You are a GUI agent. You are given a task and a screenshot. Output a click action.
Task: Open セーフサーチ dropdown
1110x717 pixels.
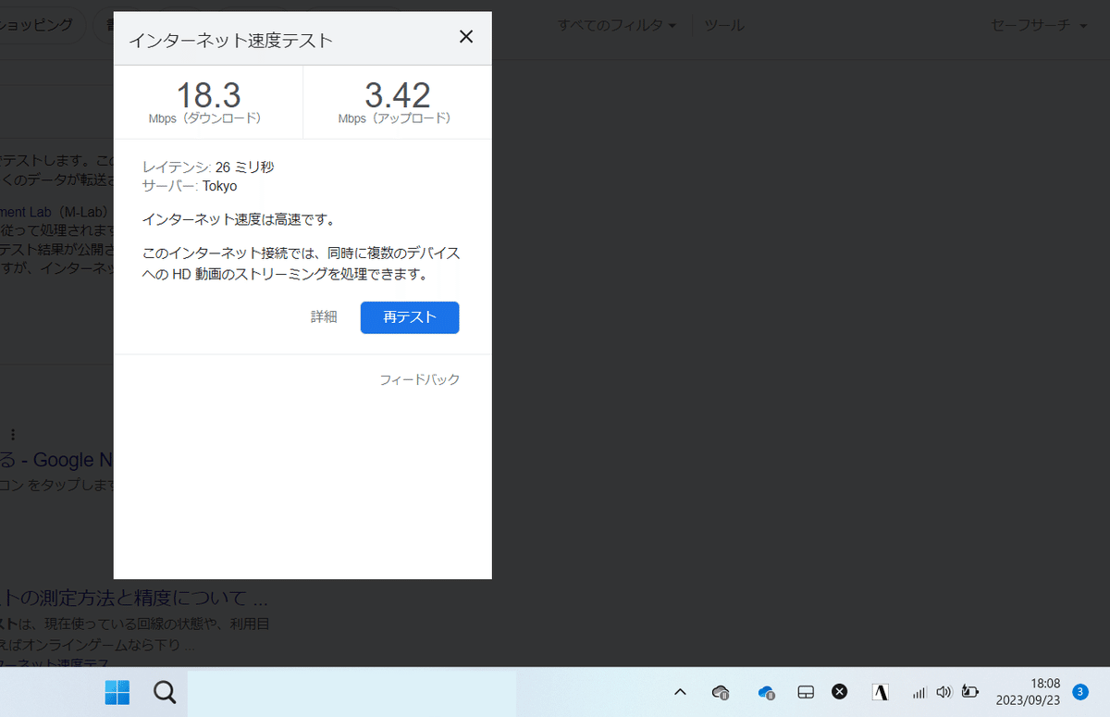click(x=1039, y=25)
